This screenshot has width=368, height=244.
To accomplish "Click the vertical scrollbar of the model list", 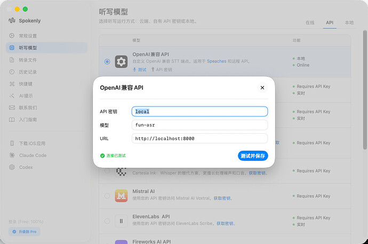I will point(365,90).
